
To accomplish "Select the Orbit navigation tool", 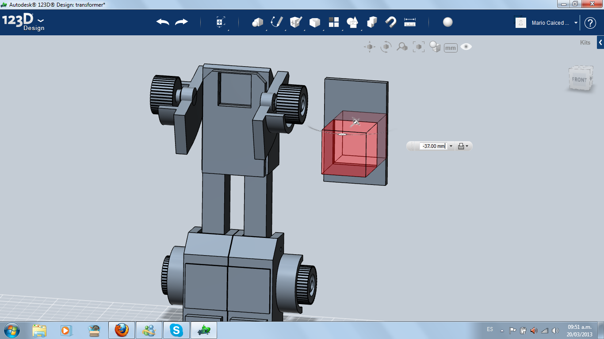I will (386, 47).
